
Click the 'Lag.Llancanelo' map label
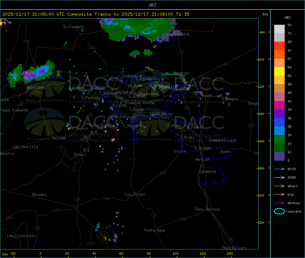tap(22, 236)
